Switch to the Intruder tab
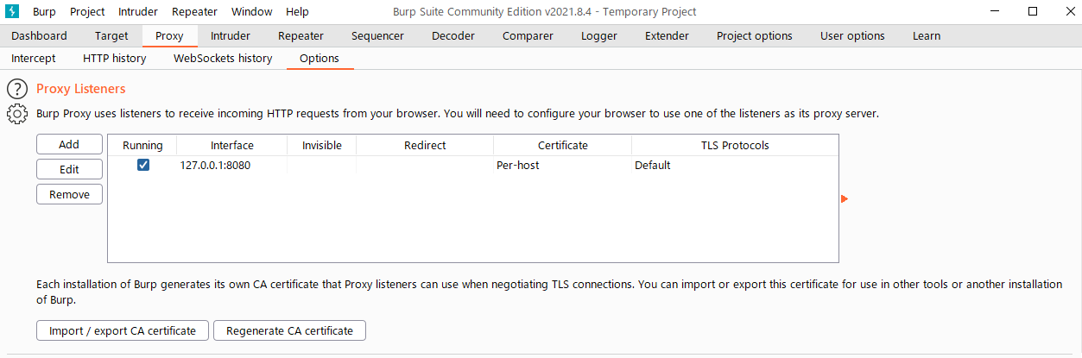Image resolution: width=1082 pixels, height=358 pixels. click(231, 36)
